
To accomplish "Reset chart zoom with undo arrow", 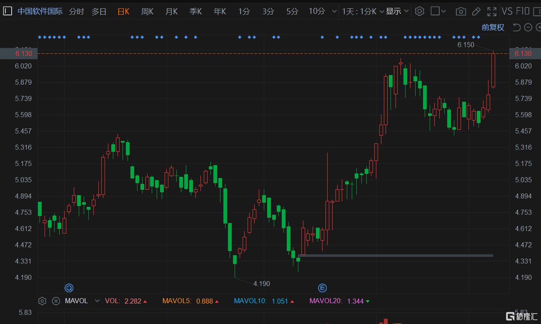I will point(516,28).
